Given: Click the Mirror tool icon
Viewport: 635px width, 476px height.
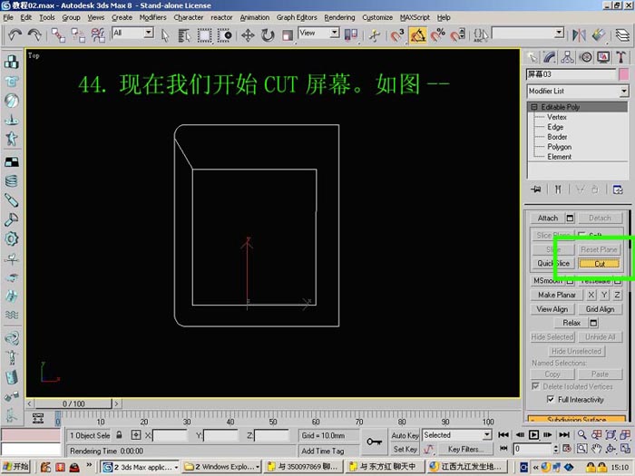Looking at the screenshot, I should coord(579,35).
